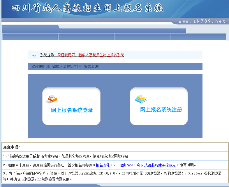Click the colorful books registration icon
229x187 pixels.
pos(141,99)
